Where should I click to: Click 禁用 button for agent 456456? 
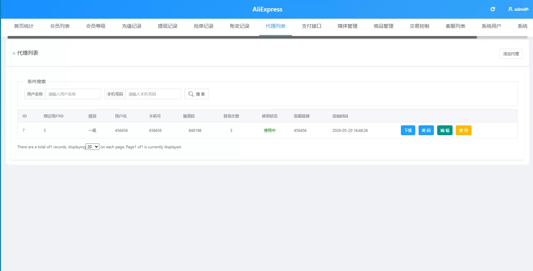(464, 130)
